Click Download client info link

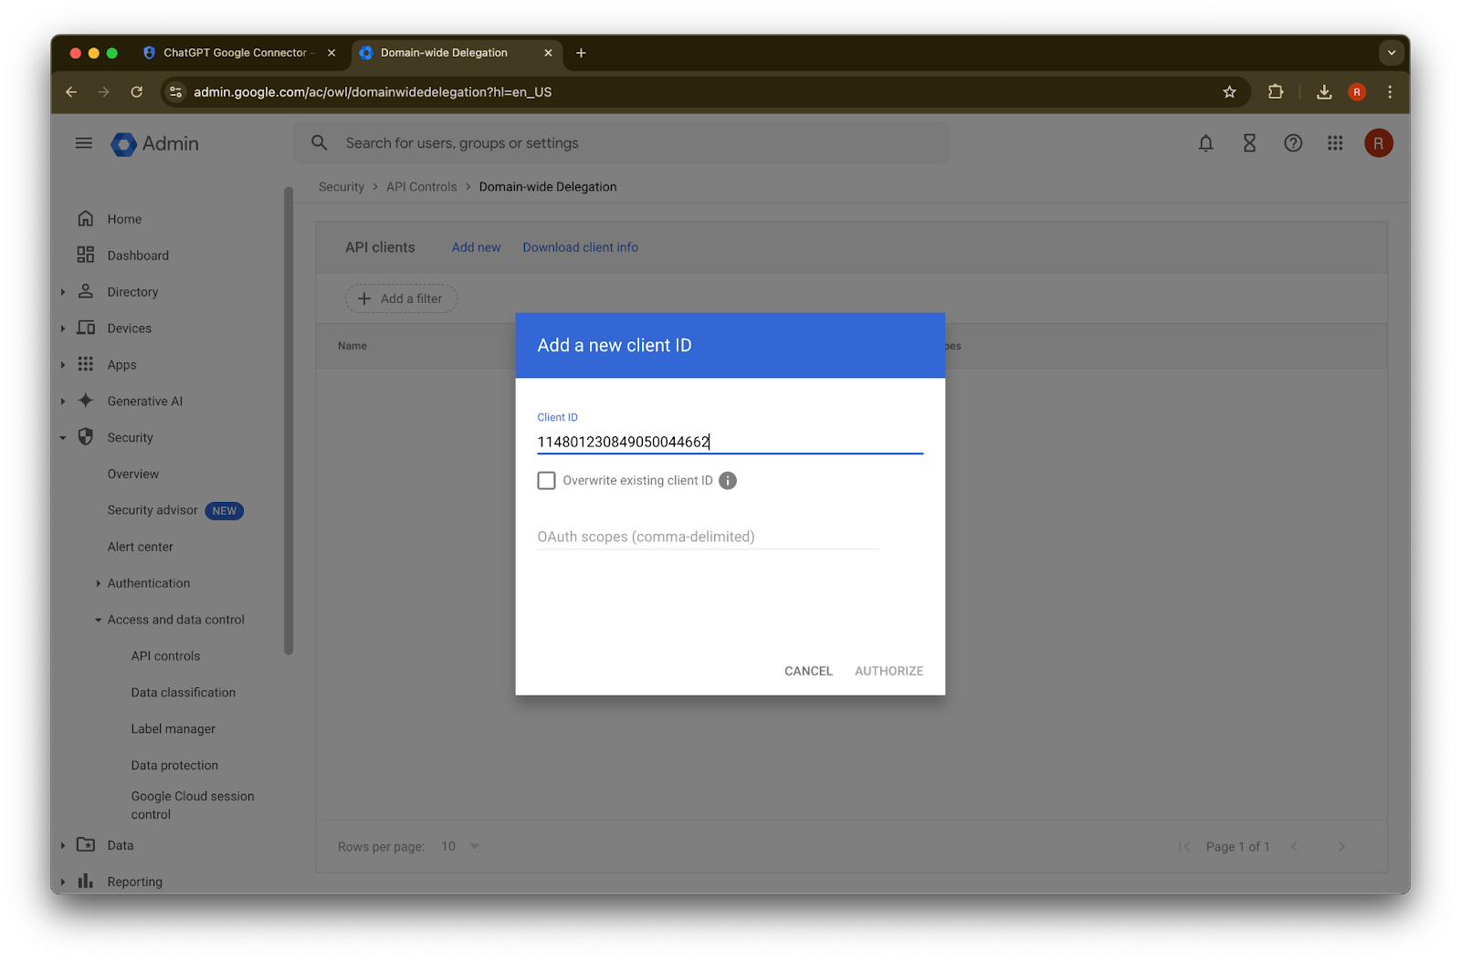click(x=581, y=247)
